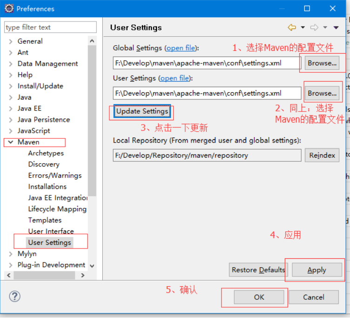
Task: Click the back navigation arrow icon
Action: (292, 28)
